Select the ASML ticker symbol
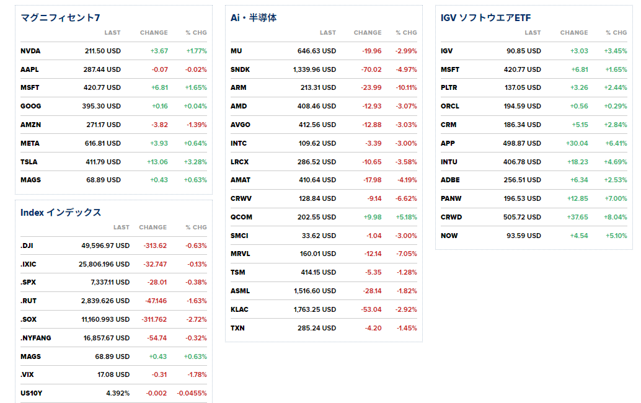 tap(240, 291)
